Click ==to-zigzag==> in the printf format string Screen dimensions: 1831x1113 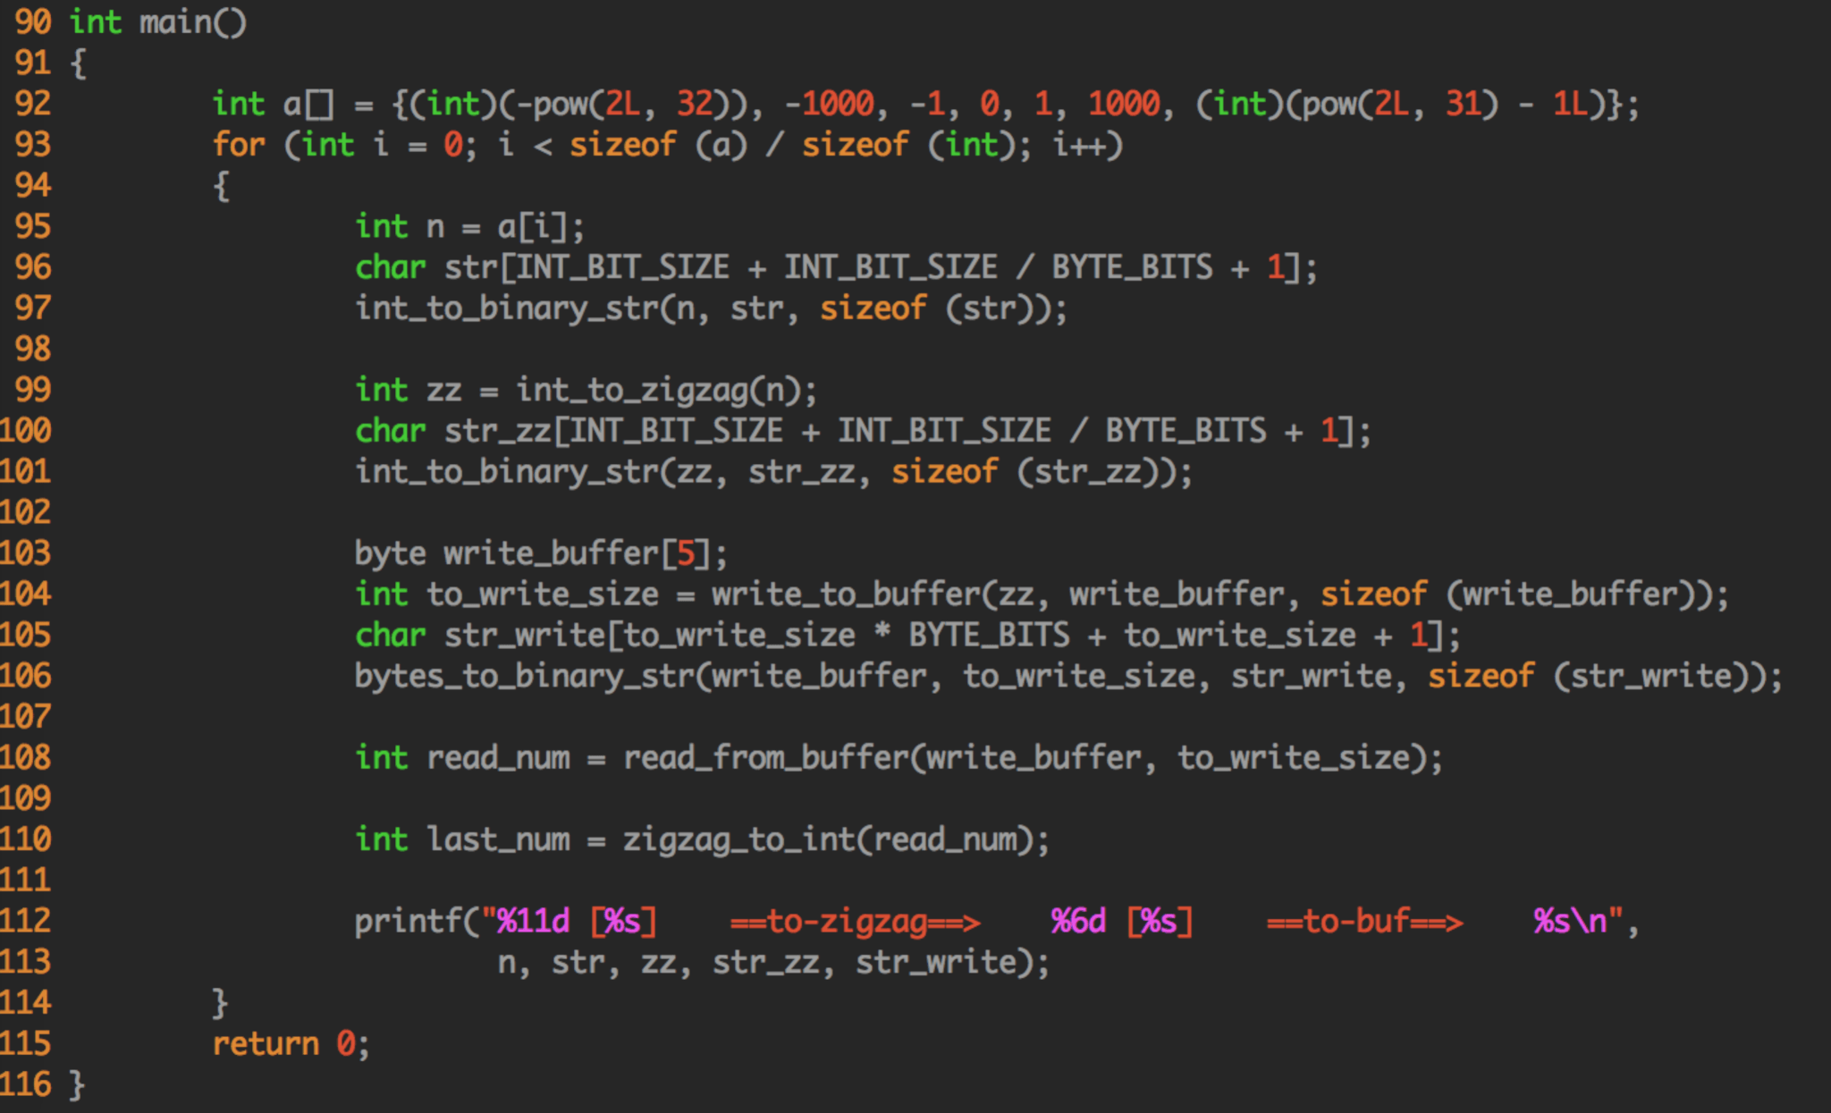pos(855,922)
